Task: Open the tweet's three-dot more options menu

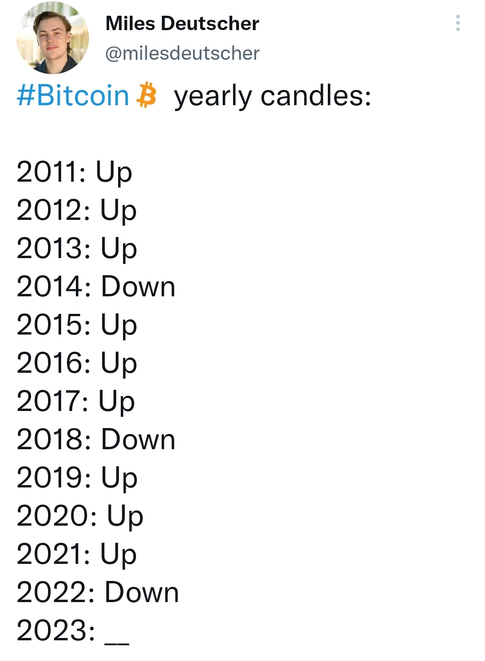Action: 458,23
